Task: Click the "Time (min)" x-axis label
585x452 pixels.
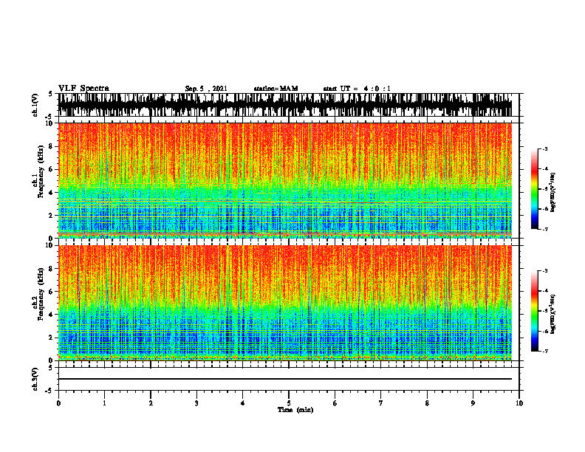Action: pyautogui.click(x=295, y=410)
